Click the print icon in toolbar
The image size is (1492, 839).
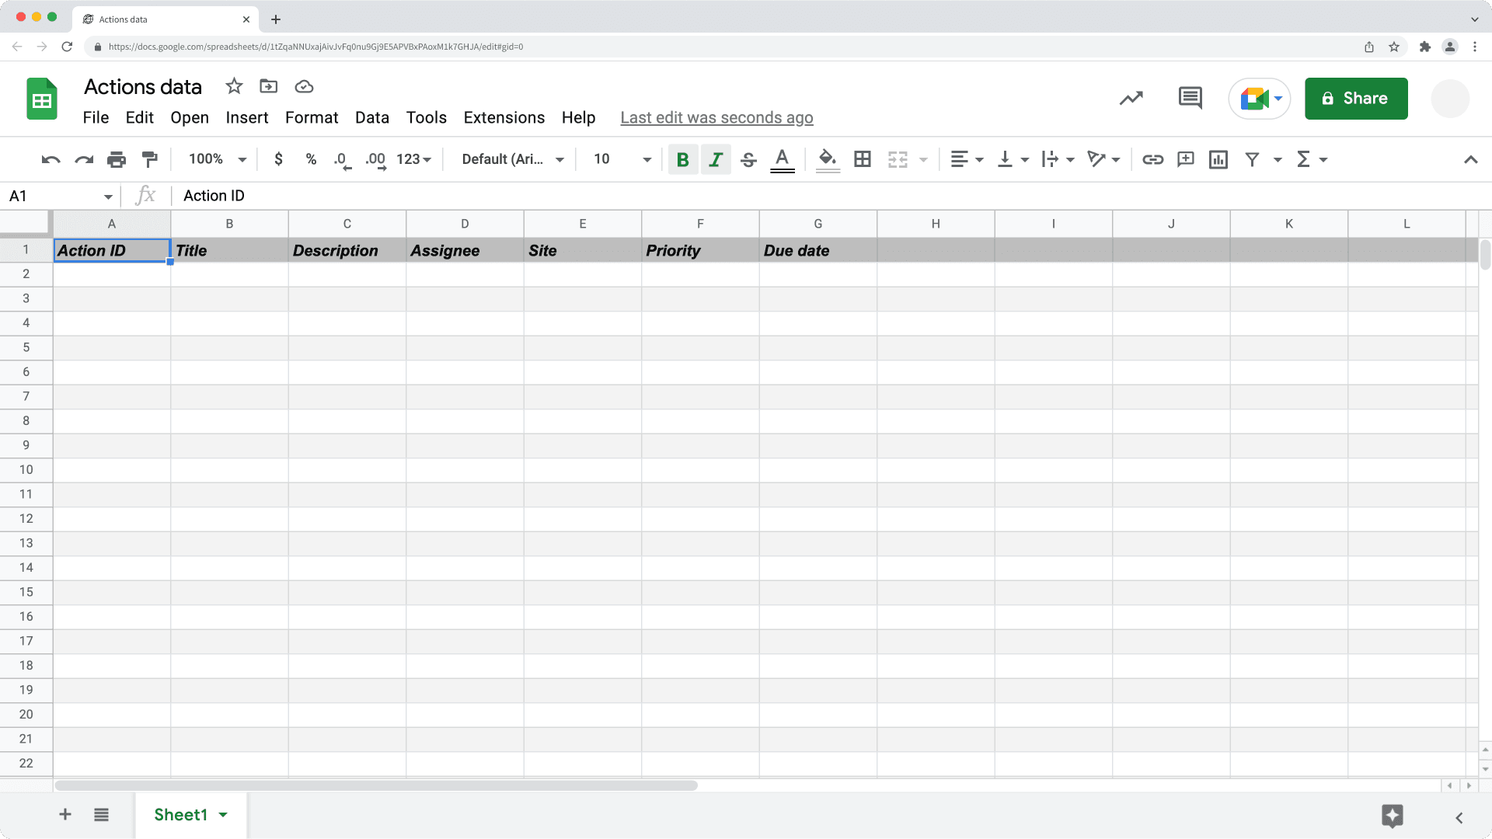[117, 159]
